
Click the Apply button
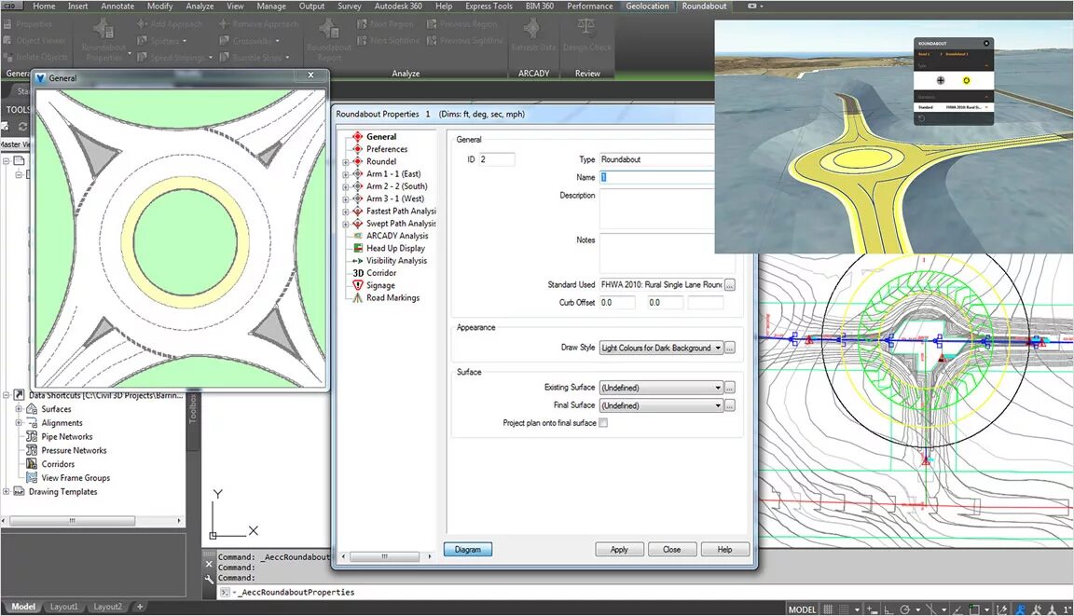click(619, 550)
